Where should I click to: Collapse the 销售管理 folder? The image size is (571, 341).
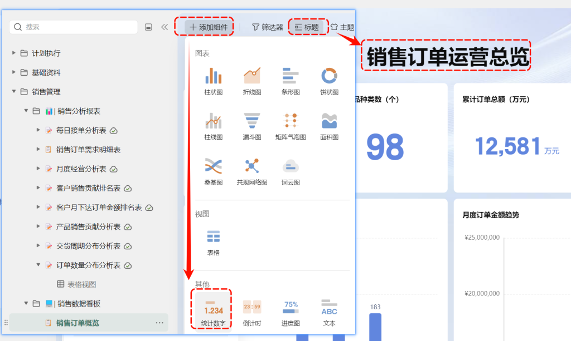tap(13, 91)
